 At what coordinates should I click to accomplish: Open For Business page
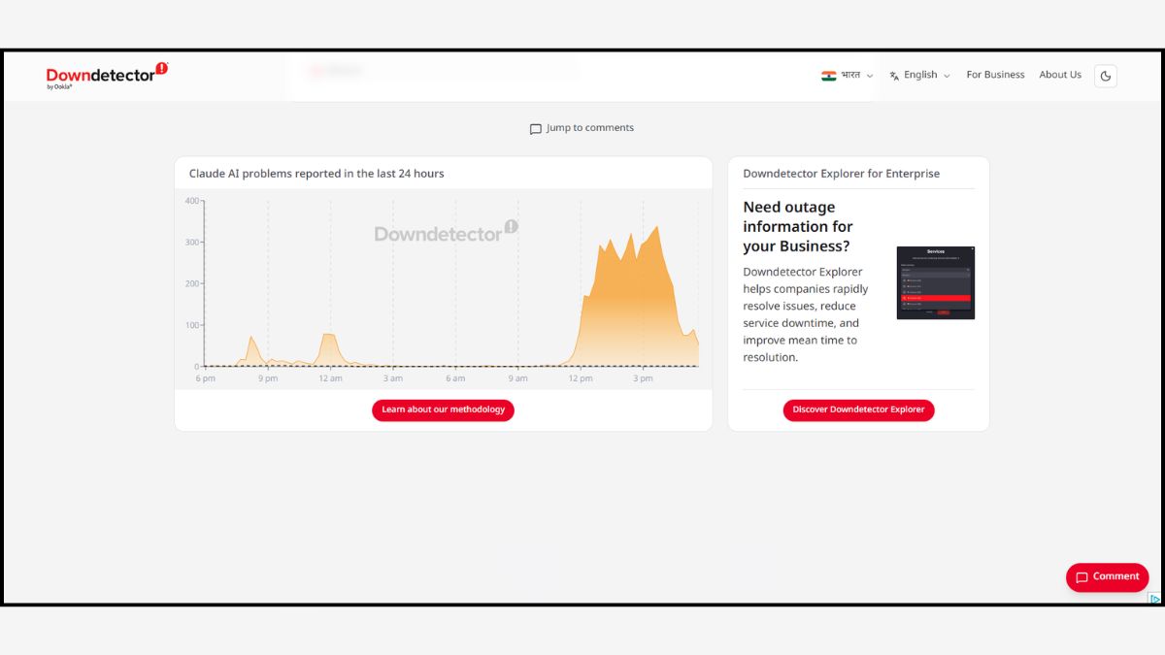995,75
